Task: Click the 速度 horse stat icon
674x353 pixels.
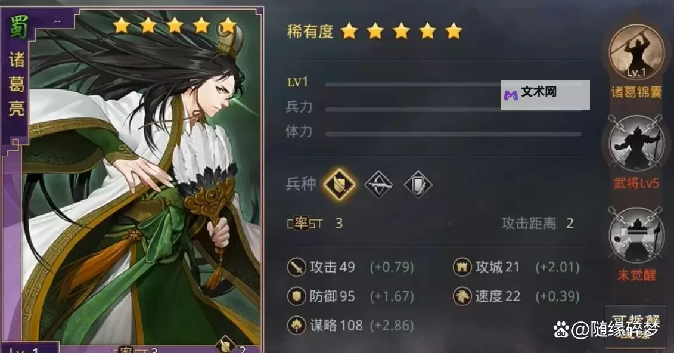Action: click(x=462, y=296)
